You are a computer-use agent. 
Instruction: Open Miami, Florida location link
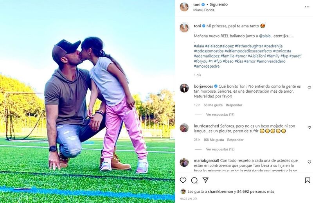pyautogui.click(x=204, y=10)
